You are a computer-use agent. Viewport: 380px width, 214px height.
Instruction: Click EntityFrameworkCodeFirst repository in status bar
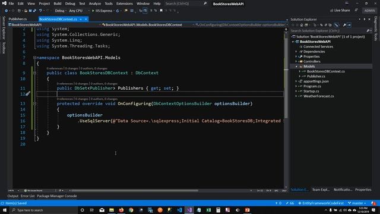coord(321,203)
